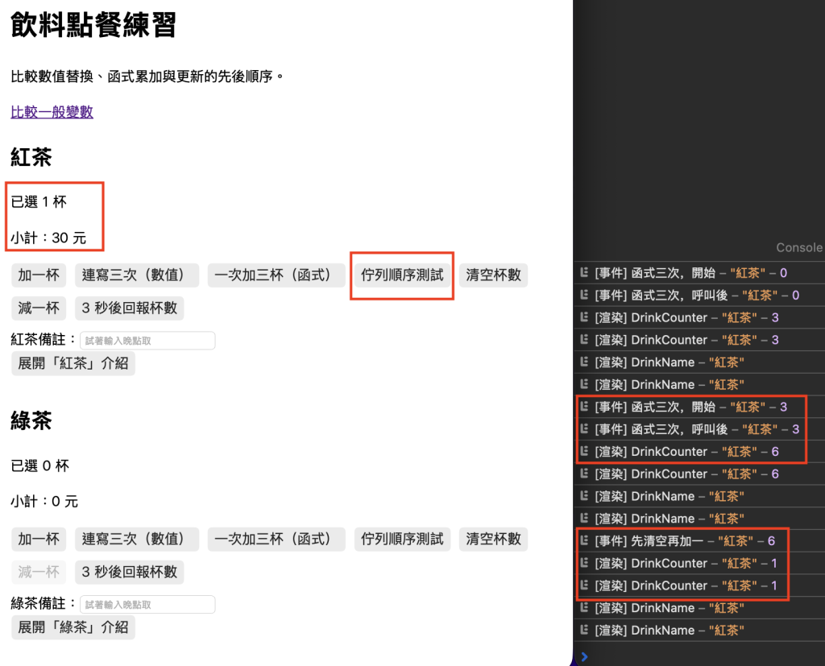This screenshot has width=825, height=666.
Task: Click the log icon beside 先清空再加一 – "紅茶" – 6
Action: tap(584, 541)
